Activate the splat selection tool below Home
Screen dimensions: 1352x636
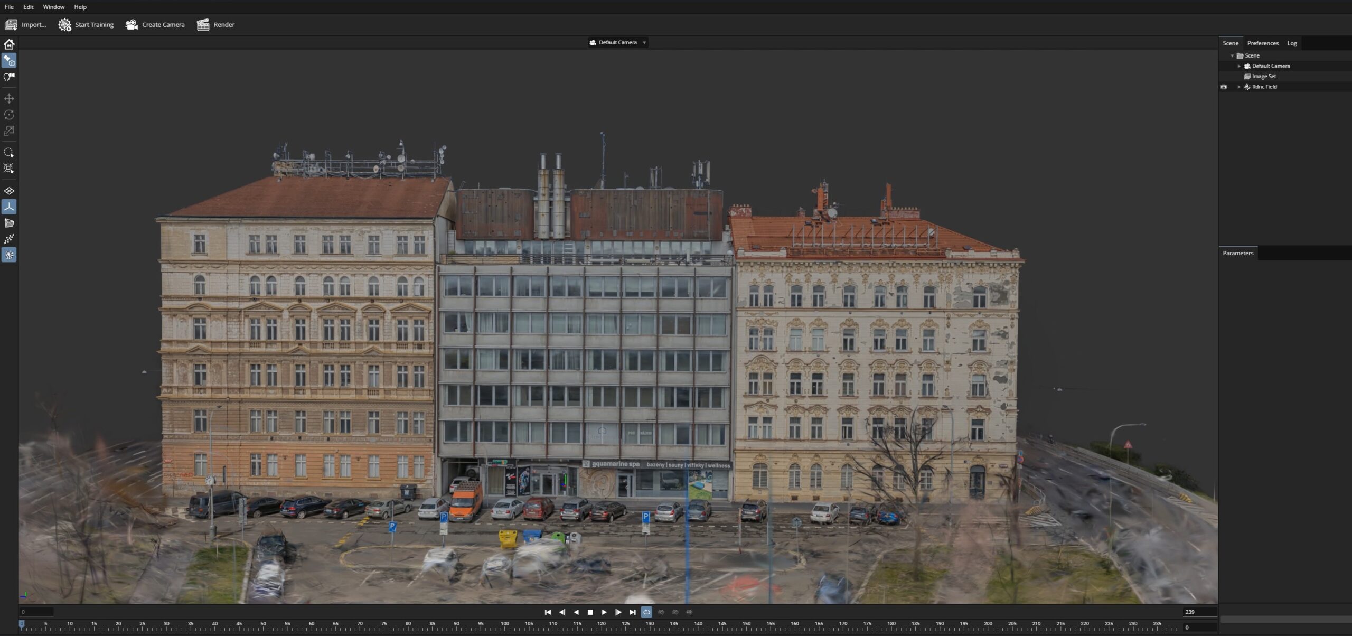point(8,61)
